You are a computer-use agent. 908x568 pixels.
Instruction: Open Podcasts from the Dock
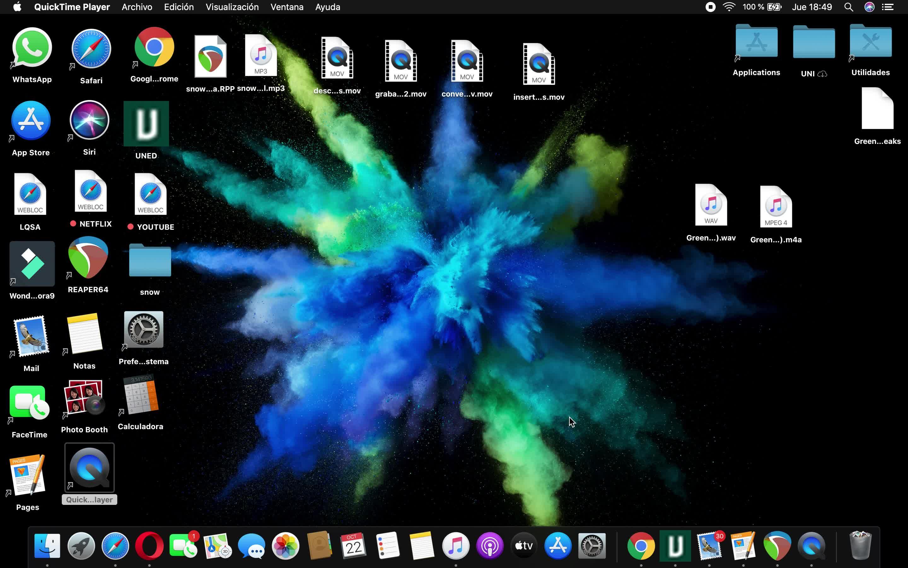tap(490, 546)
